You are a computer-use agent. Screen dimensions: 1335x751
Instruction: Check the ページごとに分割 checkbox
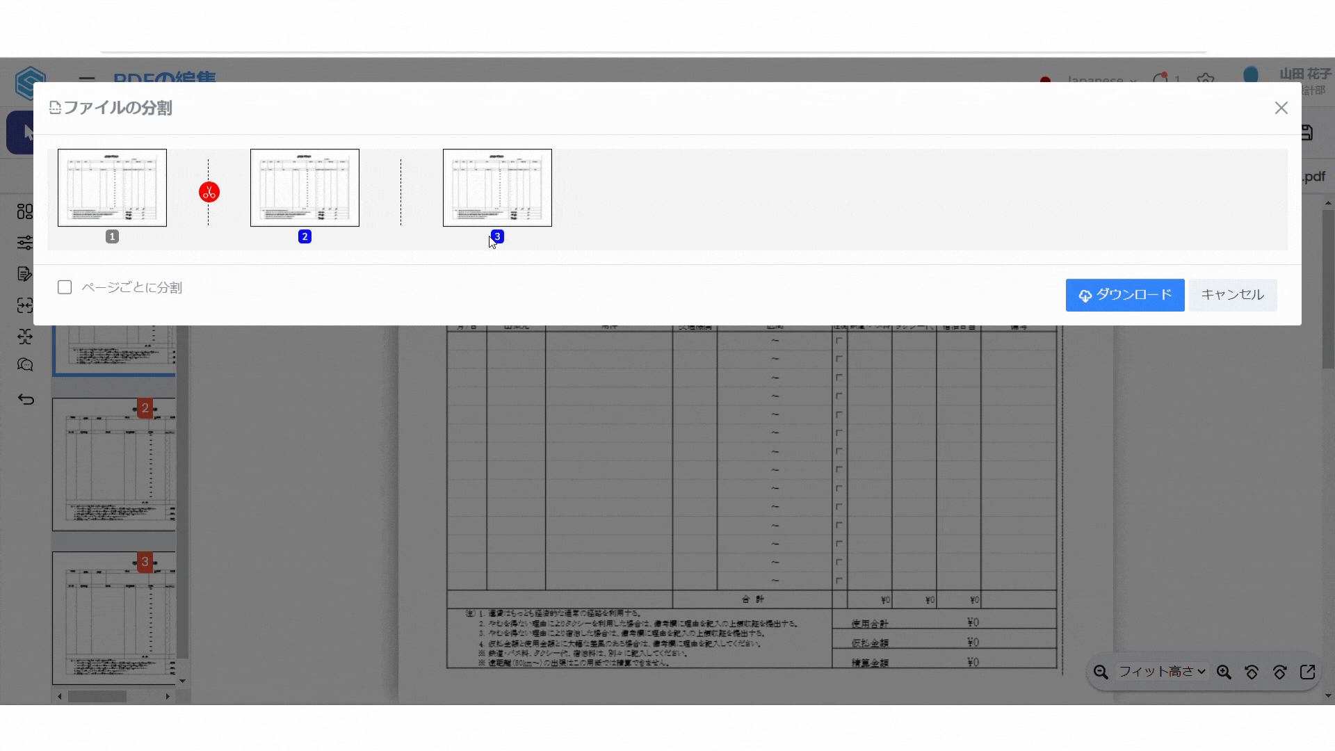click(x=65, y=287)
